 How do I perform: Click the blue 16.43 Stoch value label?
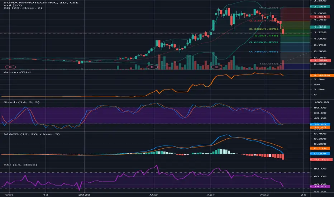320,124
